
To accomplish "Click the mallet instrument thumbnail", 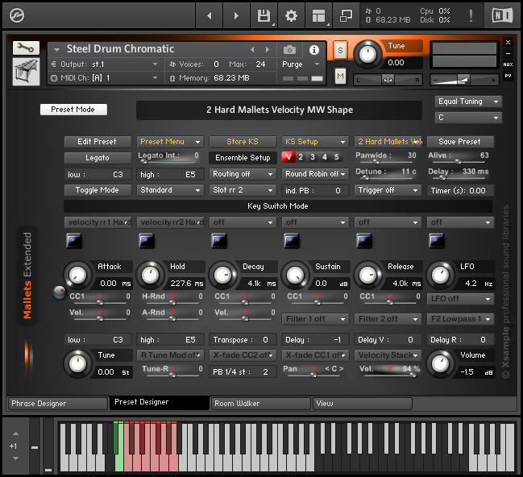I will click(x=26, y=72).
